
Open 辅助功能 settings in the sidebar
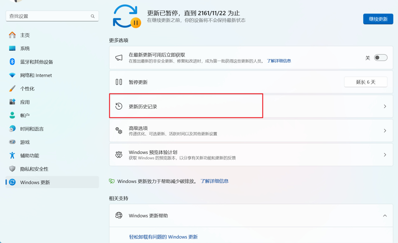pos(52,156)
